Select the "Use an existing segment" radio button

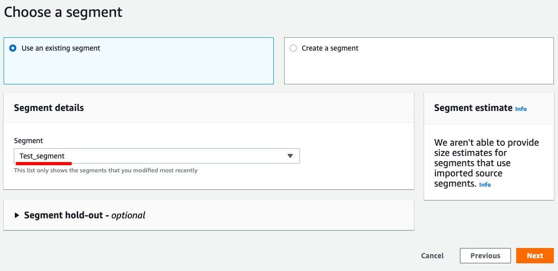[x=13, y=48]
